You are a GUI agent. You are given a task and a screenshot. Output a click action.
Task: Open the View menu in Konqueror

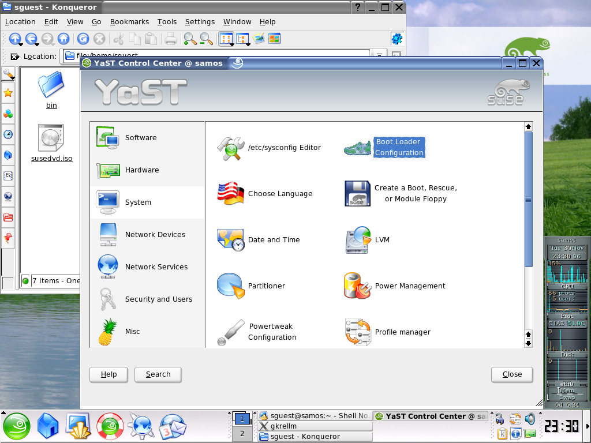pyautogui.click(x=75, y=22)
